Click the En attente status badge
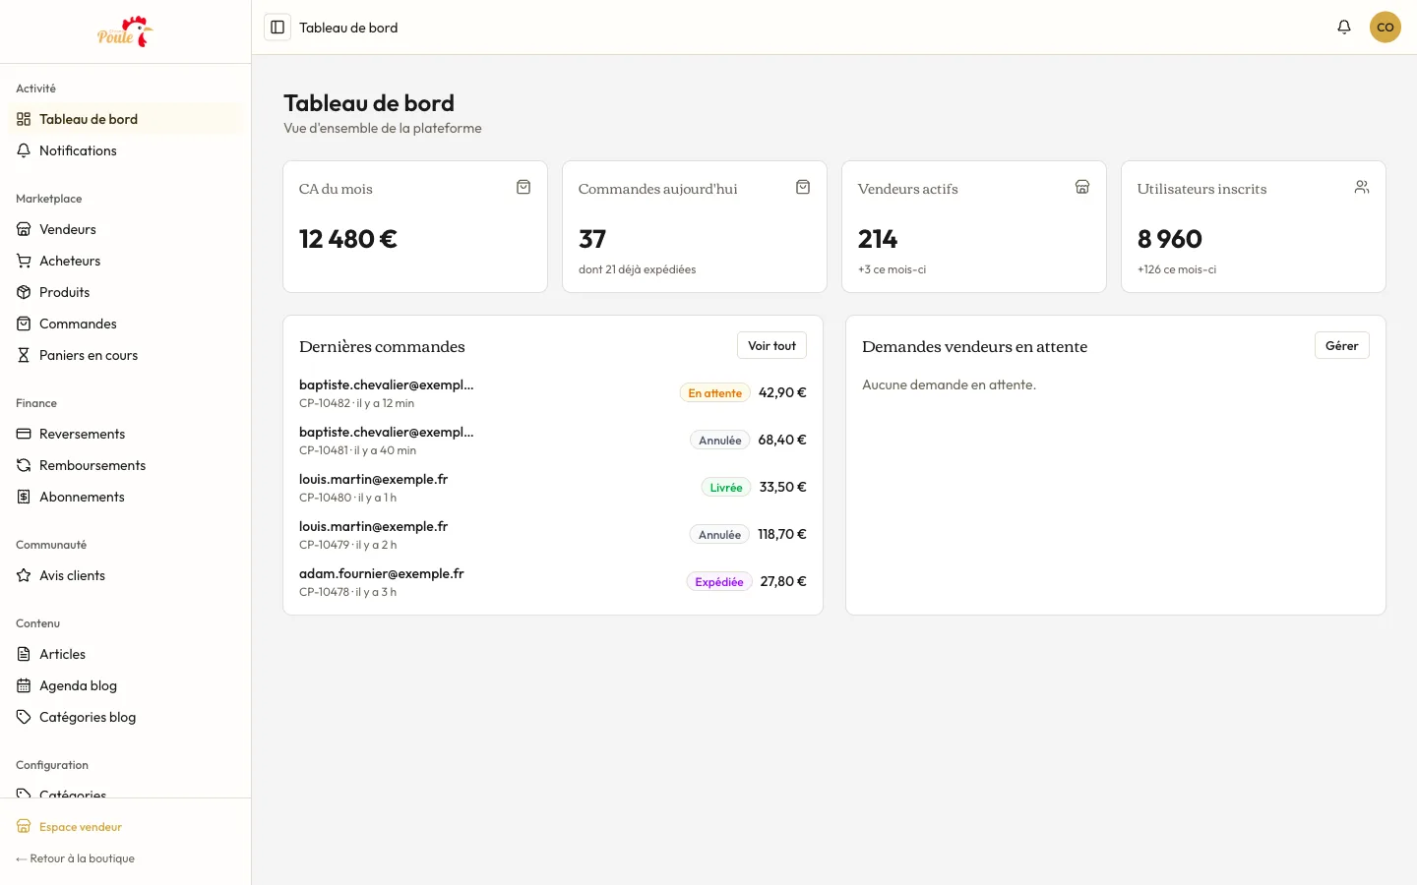This screenshot has height=885, width=1417. tap(715, 392)
